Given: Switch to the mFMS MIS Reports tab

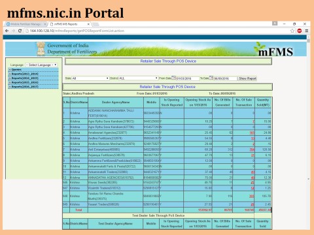Looking at the screenshot, I should tap(69, 24).
